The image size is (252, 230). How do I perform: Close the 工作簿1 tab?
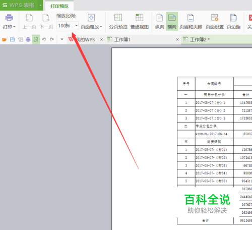pyautogui.click(x=177, y=40)
